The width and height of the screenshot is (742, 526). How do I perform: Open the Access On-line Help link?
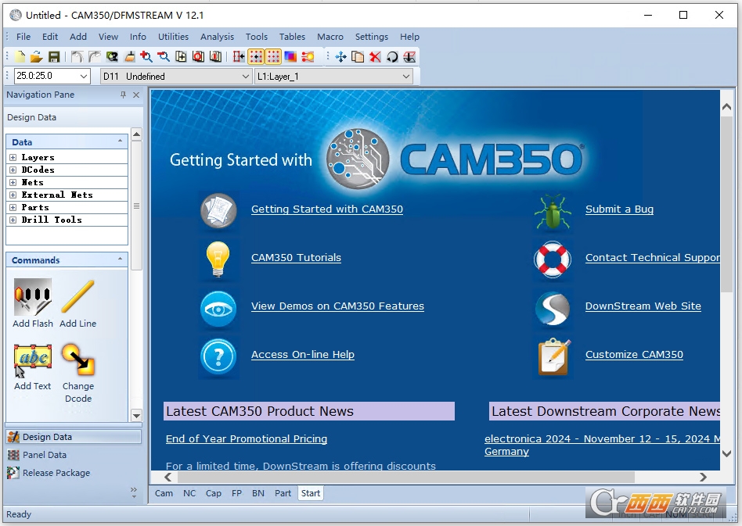[303, 355]
